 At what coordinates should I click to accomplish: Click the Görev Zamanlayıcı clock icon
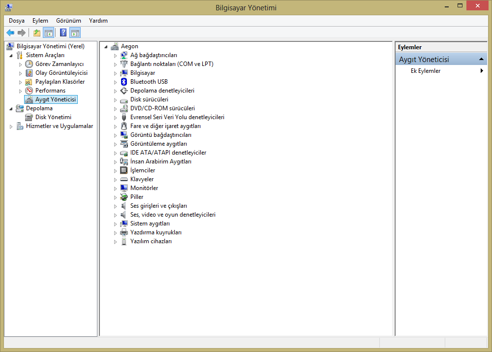tap(29, 64)
